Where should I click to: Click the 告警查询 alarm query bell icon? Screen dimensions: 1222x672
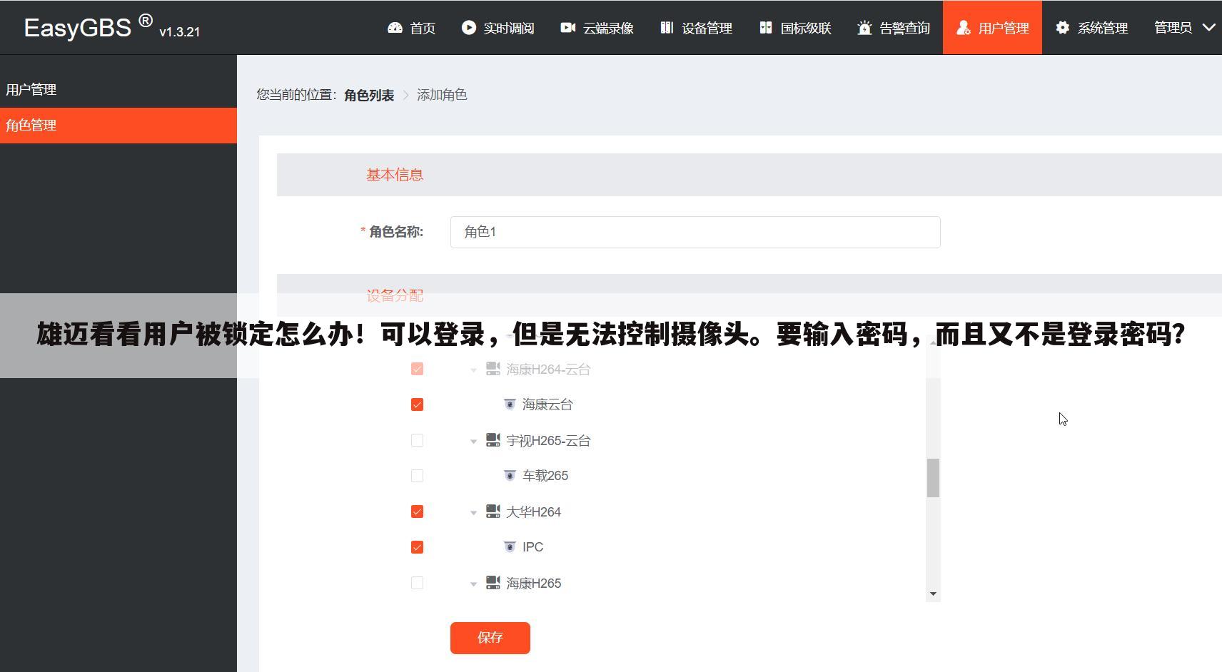tap(864, 27)
